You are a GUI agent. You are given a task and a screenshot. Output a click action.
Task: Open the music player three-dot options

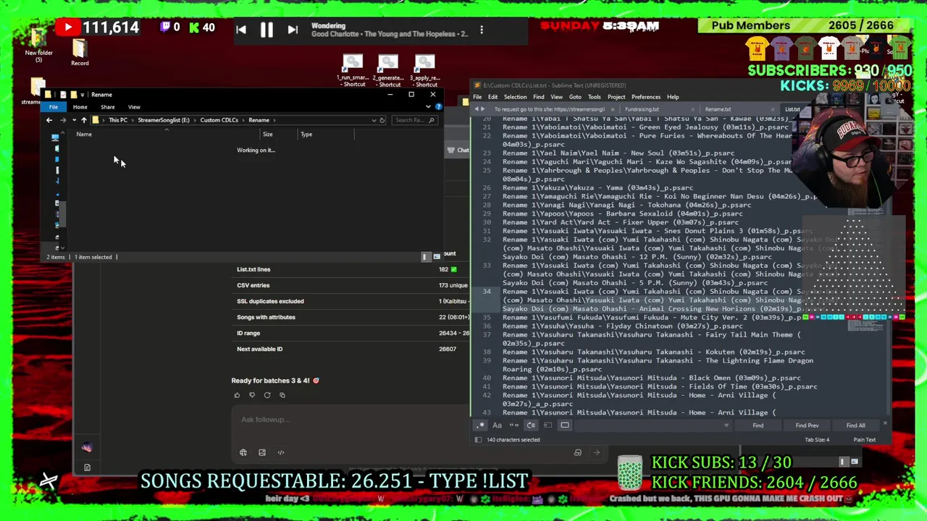(482, 30)
